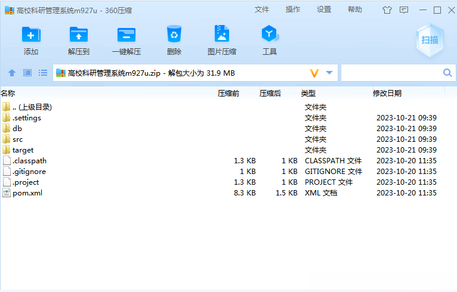Click the XML file icon beside pom.xml
The width and height of the screenshot is (457, 292).
pos(7,192)
